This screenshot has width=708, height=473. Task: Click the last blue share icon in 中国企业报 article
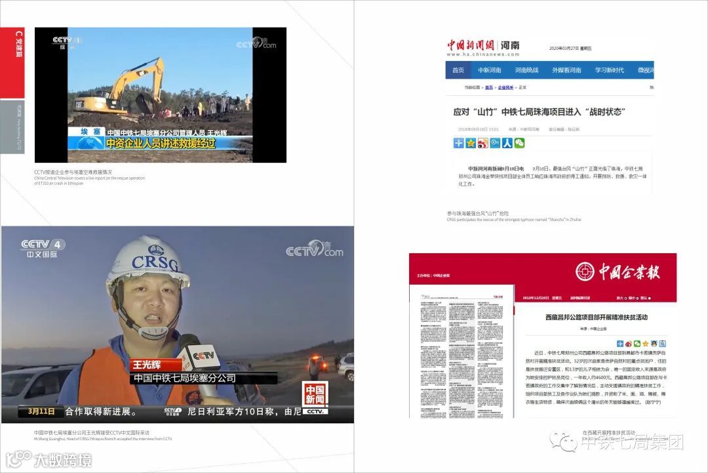662,344
